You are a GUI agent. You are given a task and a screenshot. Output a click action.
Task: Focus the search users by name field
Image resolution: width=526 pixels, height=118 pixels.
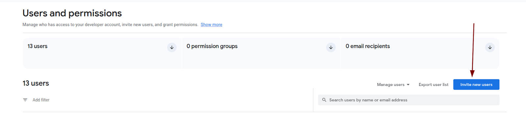[x=409, y=100]
